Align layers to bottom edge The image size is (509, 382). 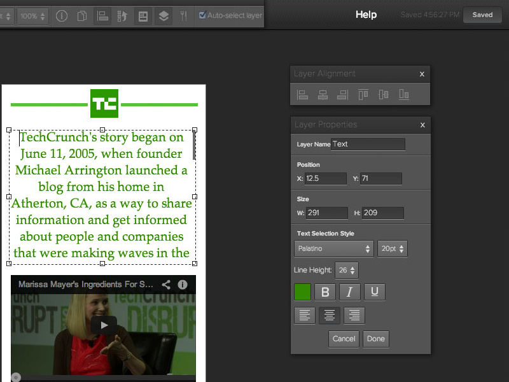(403, 95)
